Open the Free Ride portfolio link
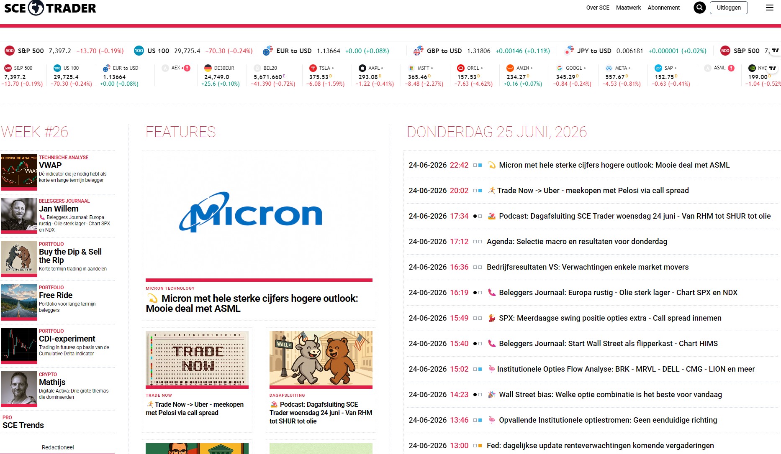The width and height of the screenshot is (781, 454). (x=56, y=295)
